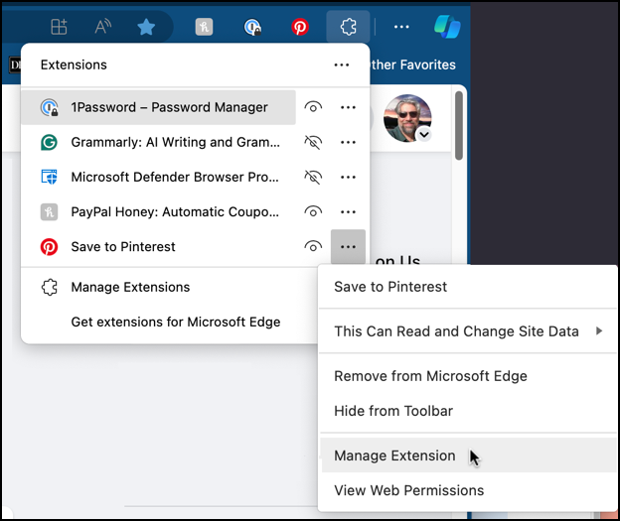Viewport: 620px width, 521px height.
Task: Select 1Password – Password Manager row
Action: click(158, 107)
